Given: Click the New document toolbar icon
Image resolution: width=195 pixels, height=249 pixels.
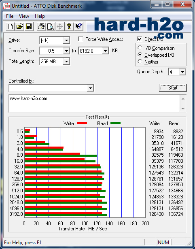Looking at the screenshot, I should click(x=10, y=26).
